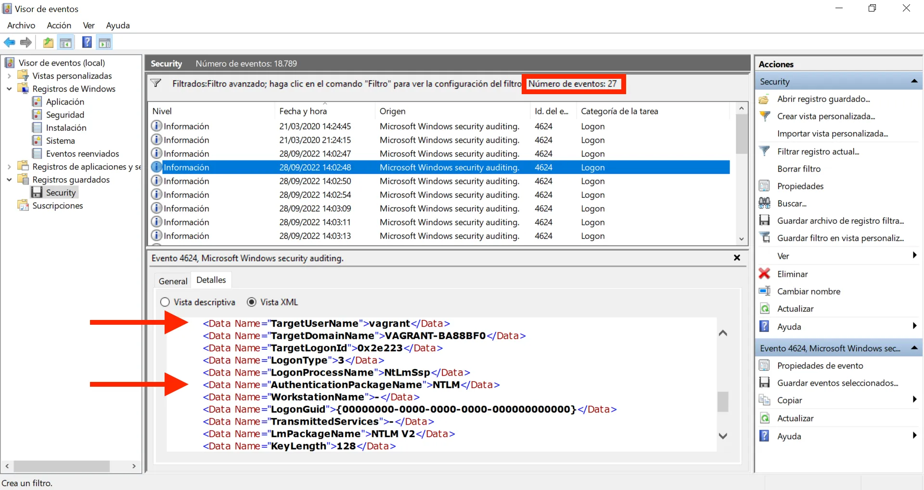Click Filtrar registro actual funnel icon
924x490 pixels.
764,151
